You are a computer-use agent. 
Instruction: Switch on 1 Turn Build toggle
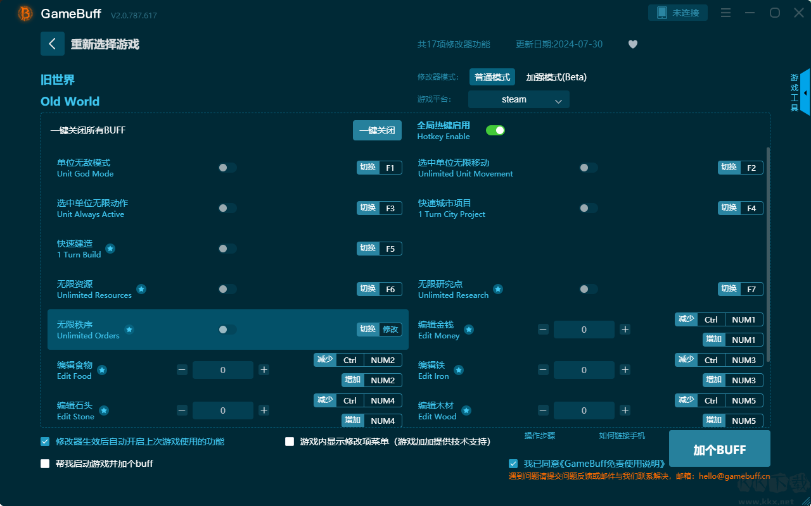pyautogui.click(x=227, y=249)
